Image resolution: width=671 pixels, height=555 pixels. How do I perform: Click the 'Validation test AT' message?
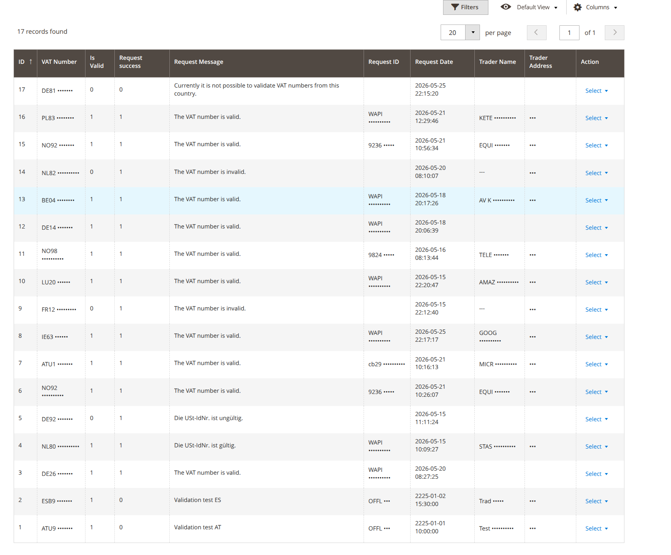(x=197, y=527)
